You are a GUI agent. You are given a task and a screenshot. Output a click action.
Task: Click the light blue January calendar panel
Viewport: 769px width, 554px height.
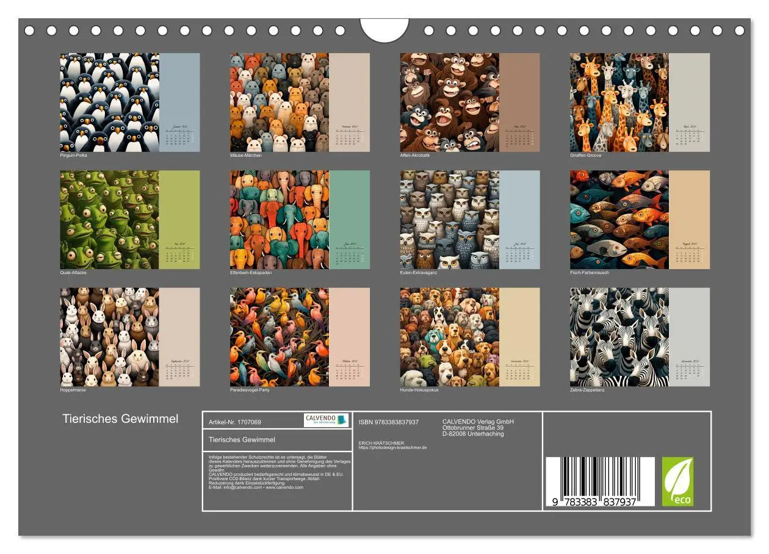pos(179,103)
